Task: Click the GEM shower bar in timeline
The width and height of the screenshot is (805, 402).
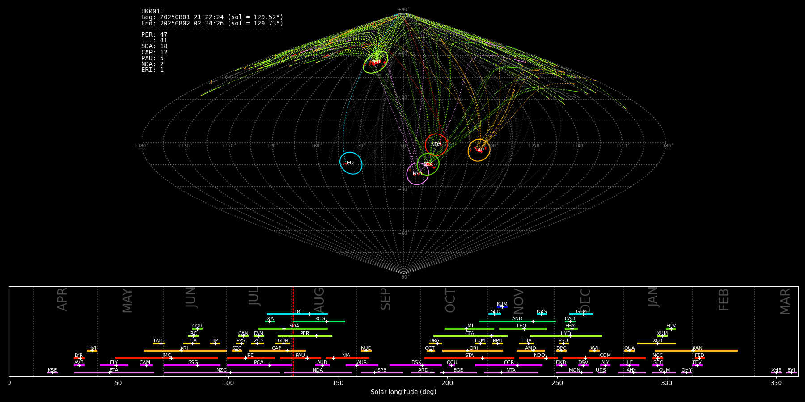Action: click(581, 314)
